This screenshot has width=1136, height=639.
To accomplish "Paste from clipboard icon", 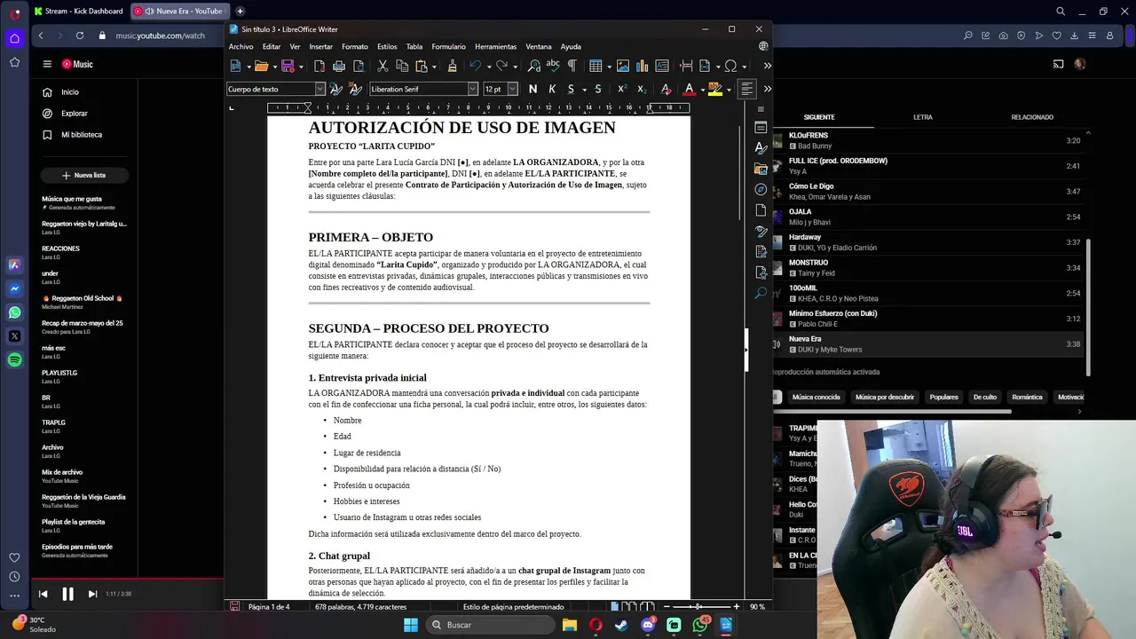I will click(422, 66).
